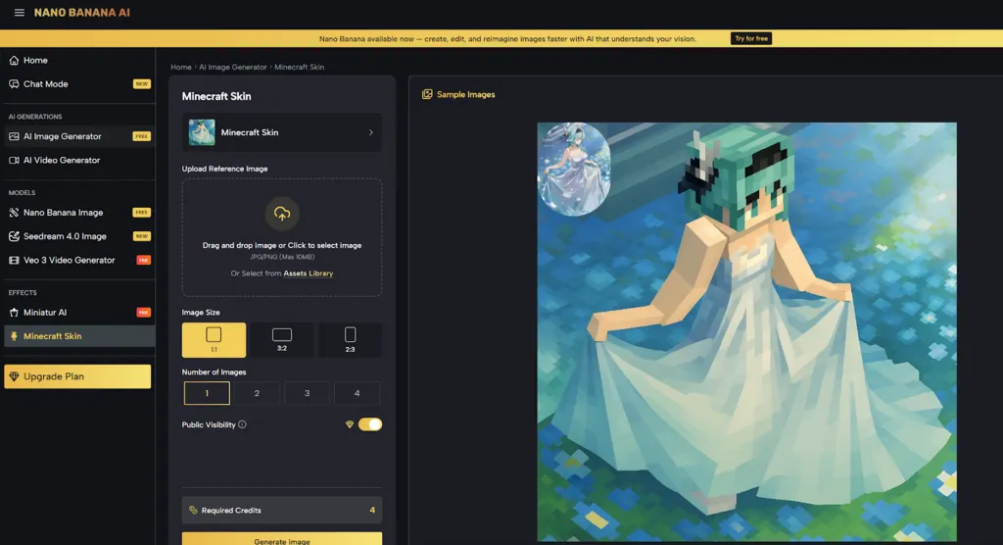Screen dimensions: 1003x545
Task: Click the circular reference image inset
Action: click(x=573, y=169)
